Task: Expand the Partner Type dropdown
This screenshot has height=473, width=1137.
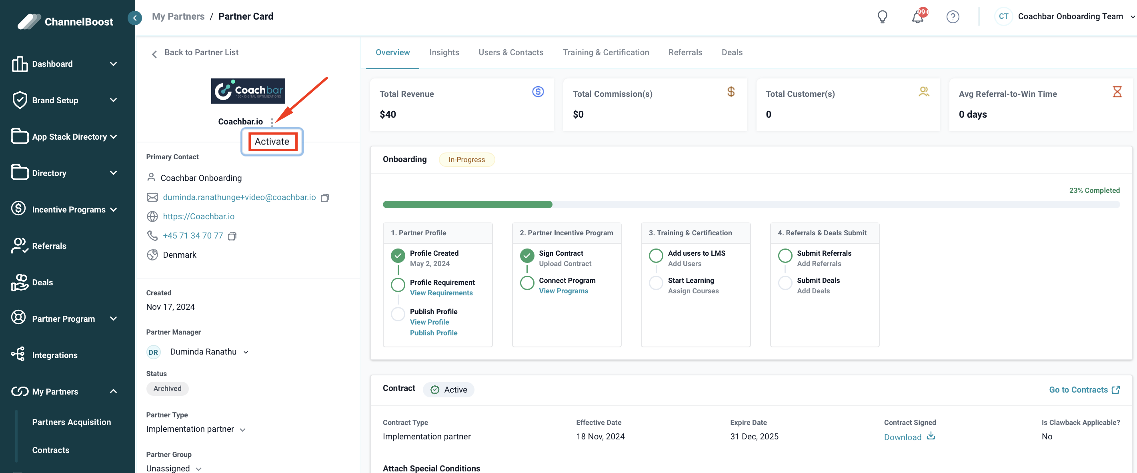Action: tap(242, 430)
